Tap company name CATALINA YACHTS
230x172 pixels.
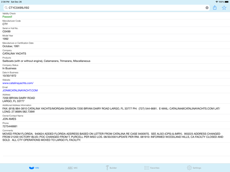pyautogui.click(x=14, y=54)
